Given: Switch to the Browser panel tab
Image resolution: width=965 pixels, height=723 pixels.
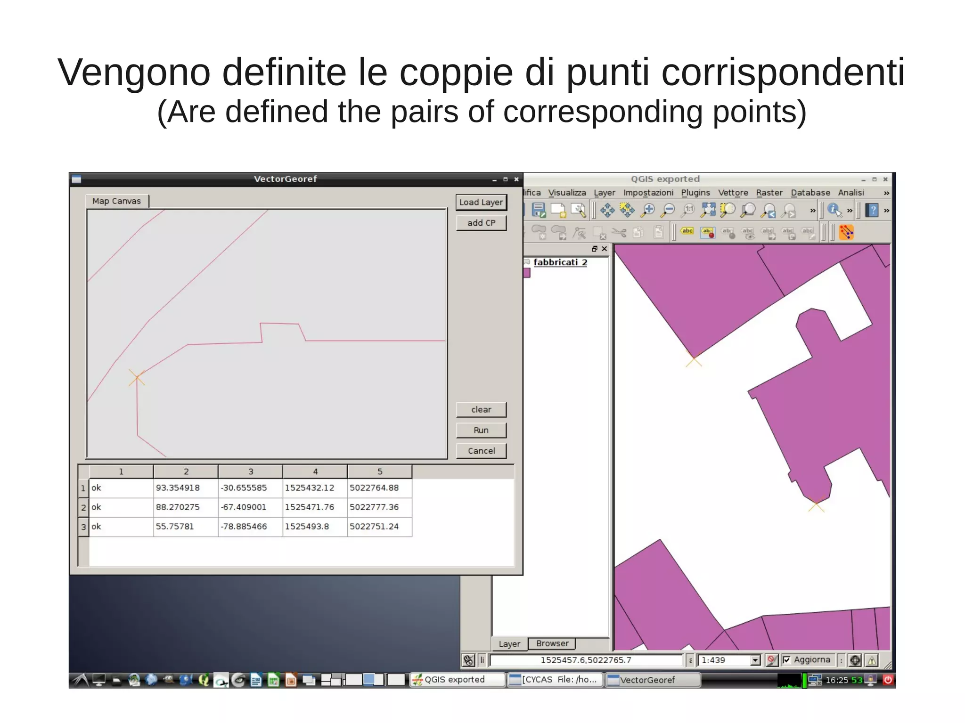Looking at the screenshot, I should point(552,643).
